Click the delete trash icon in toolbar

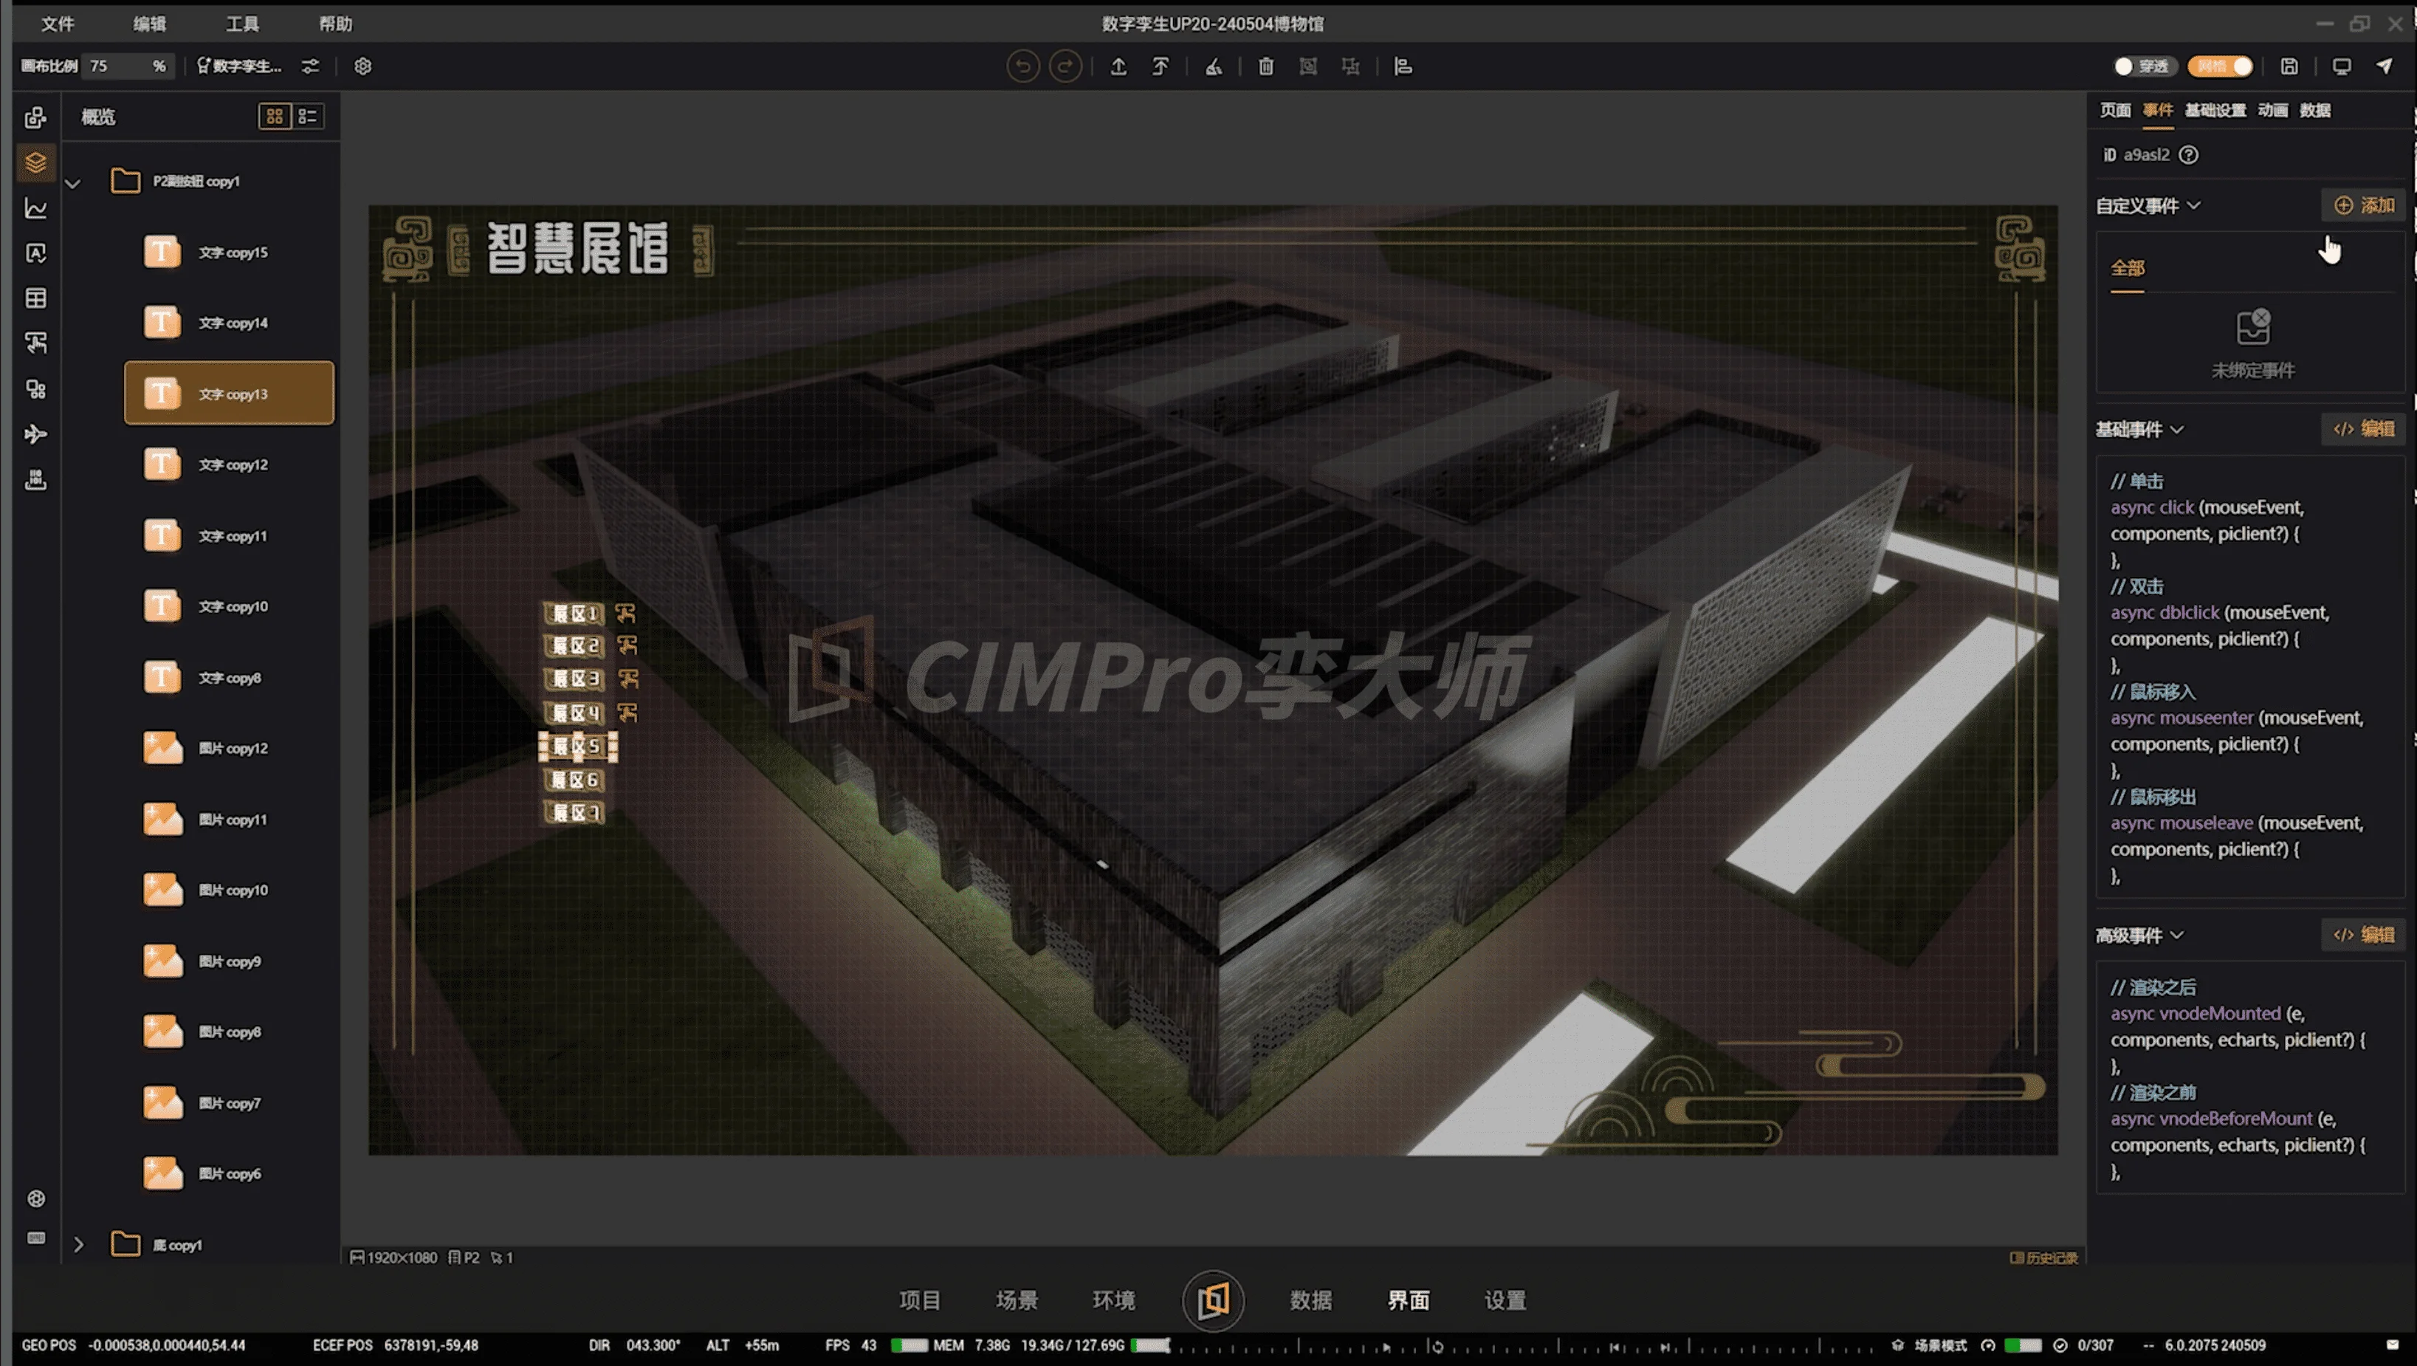(x=1266, y=66)
